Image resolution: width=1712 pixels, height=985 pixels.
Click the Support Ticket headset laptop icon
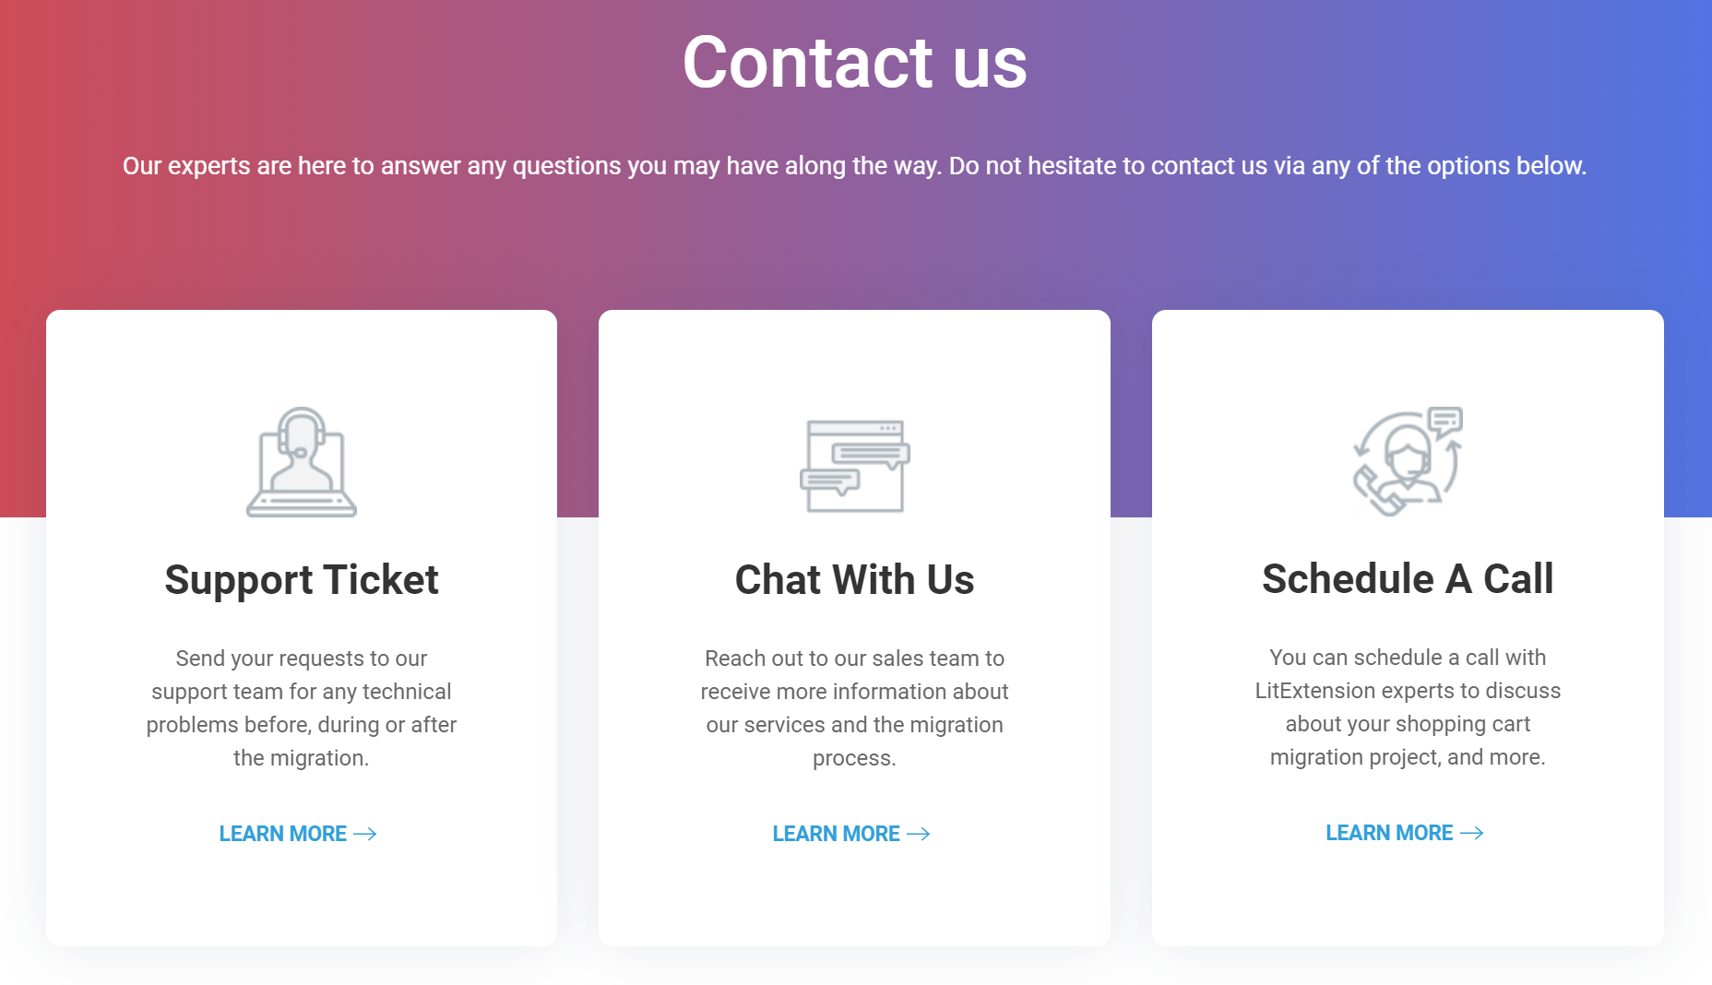coord(302,462)
